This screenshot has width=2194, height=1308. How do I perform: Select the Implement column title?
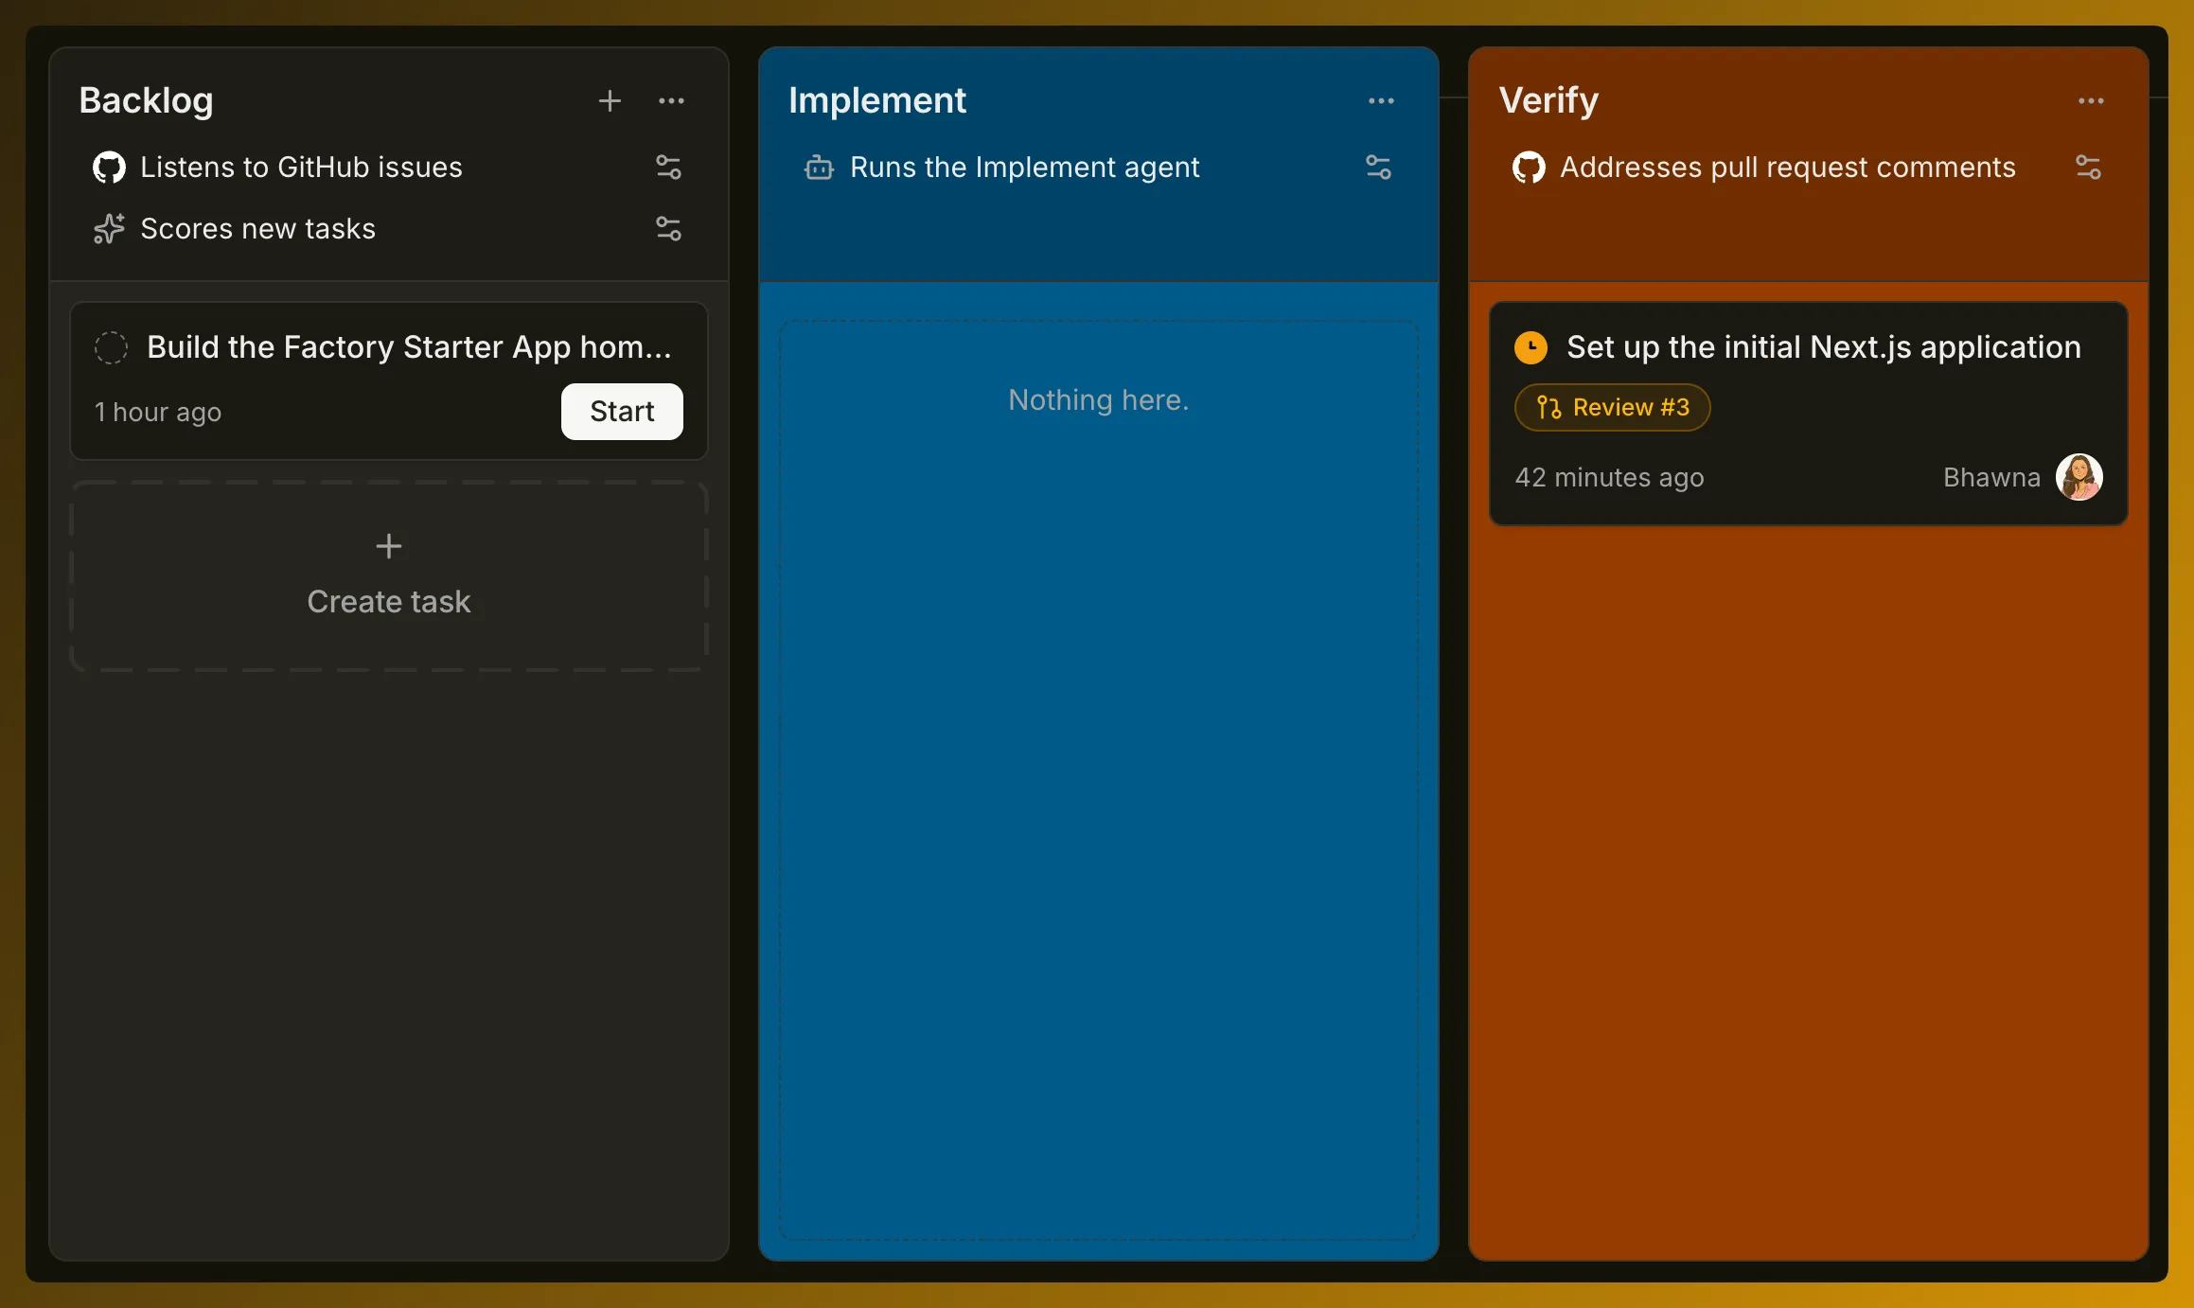click(877, 100)
